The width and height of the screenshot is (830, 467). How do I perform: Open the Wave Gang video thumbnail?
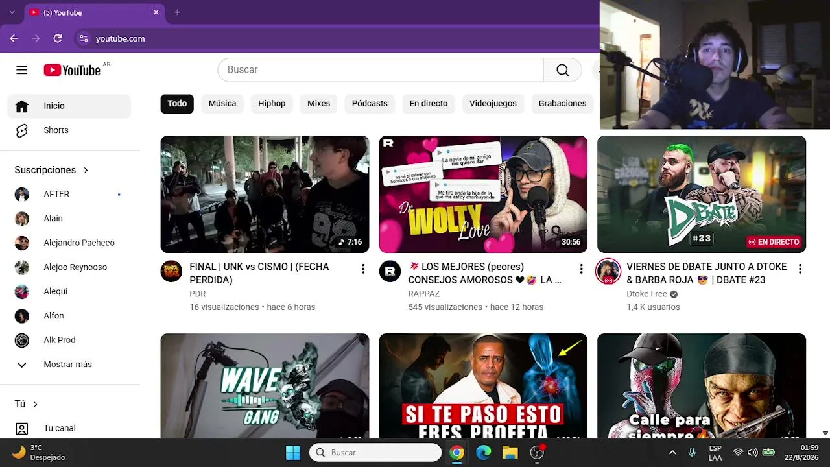pos(265,386)
